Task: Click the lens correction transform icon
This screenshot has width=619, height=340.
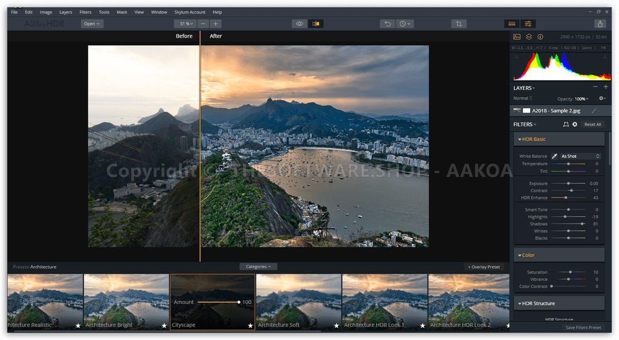Action: click(566, 124)
